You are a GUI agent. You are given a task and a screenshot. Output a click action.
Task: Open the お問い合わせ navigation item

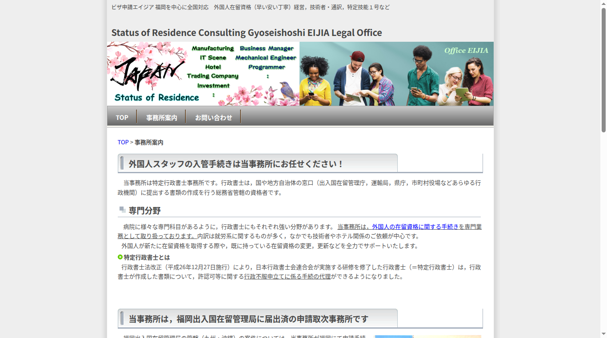click(213, 117)
